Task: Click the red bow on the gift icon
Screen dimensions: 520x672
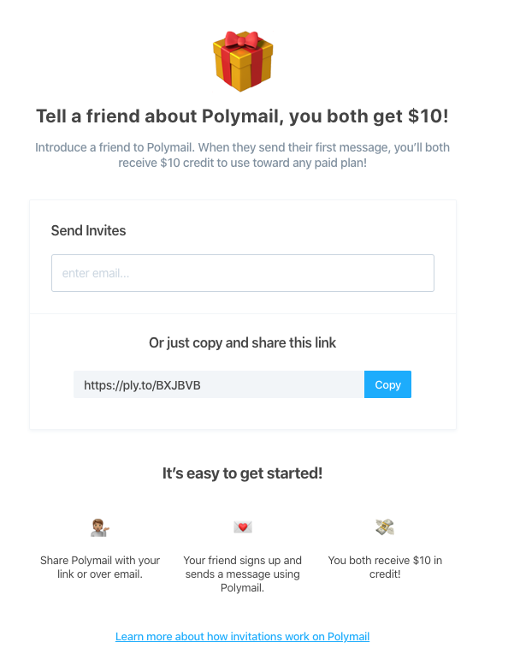Action: pyautogui.click(x=243, y=40)
